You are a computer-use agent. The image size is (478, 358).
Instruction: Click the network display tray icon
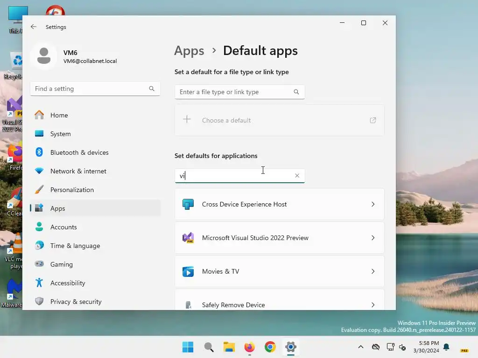[x=390, y=347]
